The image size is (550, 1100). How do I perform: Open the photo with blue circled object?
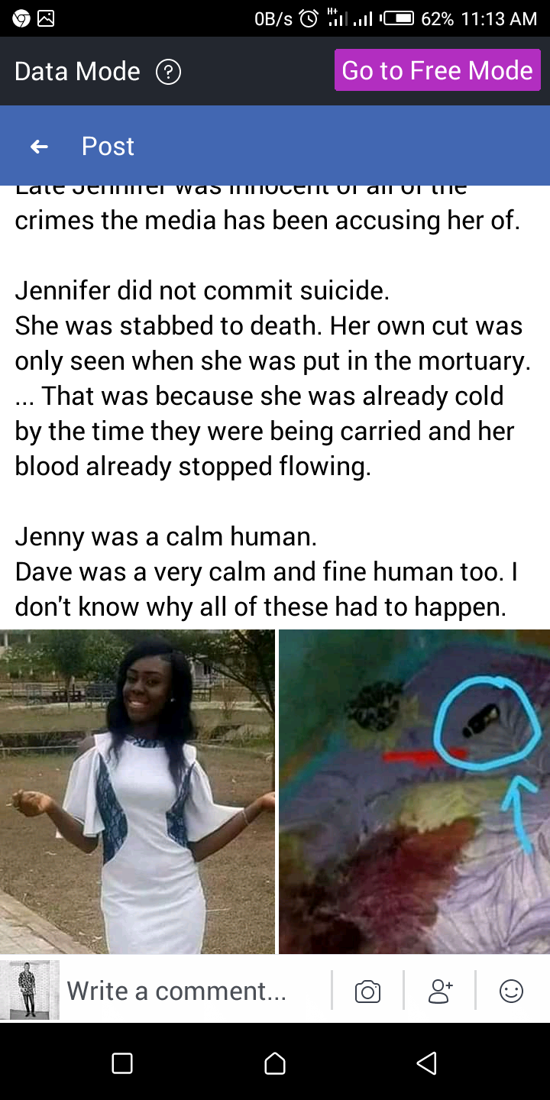click(x=414, y=791)
